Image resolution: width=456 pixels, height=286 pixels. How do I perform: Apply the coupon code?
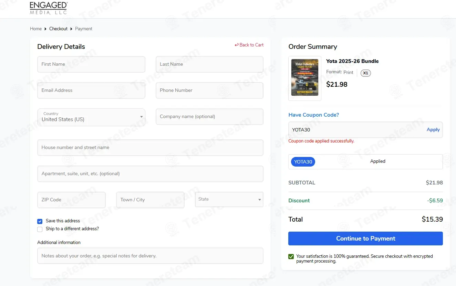[x=433, y=130]
